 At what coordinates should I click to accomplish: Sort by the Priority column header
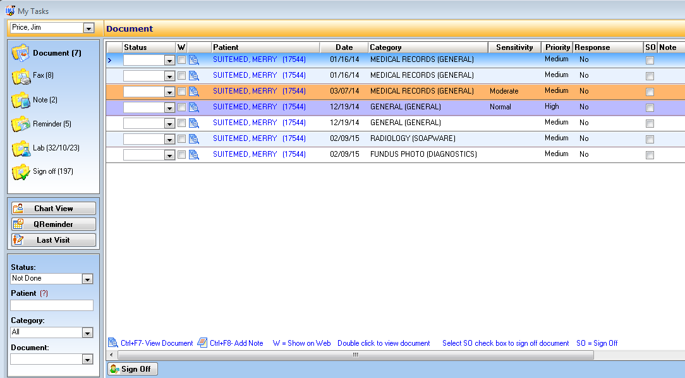point(557,47)
